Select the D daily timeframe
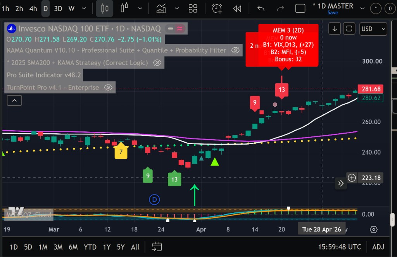 pyautogui.click(x=46, y=9)
